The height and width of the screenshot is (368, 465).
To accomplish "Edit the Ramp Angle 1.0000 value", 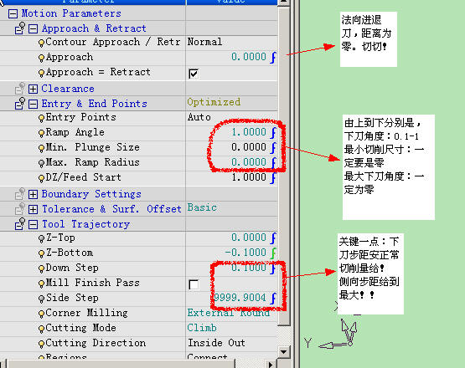I will tap(249, 132).
